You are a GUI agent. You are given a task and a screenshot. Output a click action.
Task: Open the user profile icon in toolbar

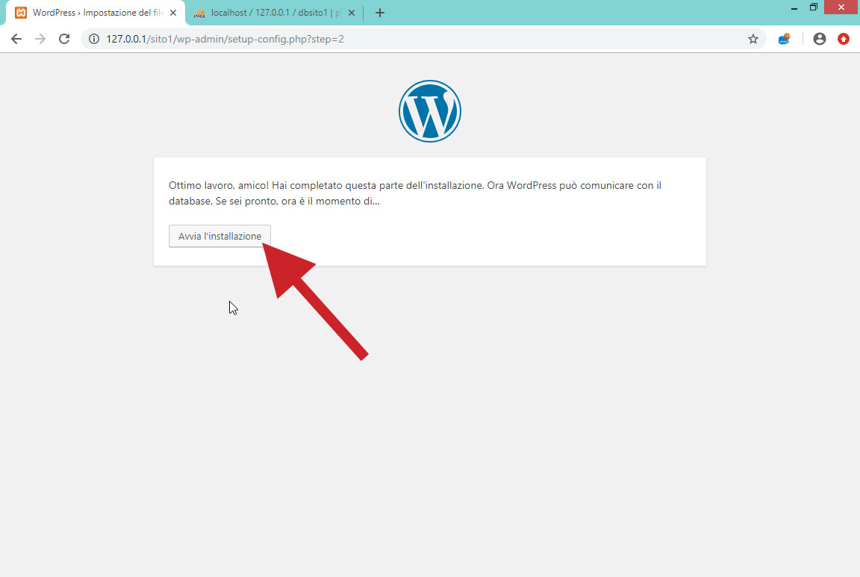[x=820, y=39]
